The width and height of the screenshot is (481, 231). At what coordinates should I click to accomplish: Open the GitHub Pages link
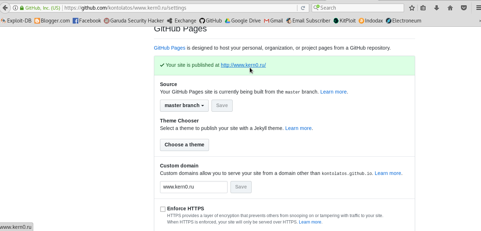click(170, 48)
